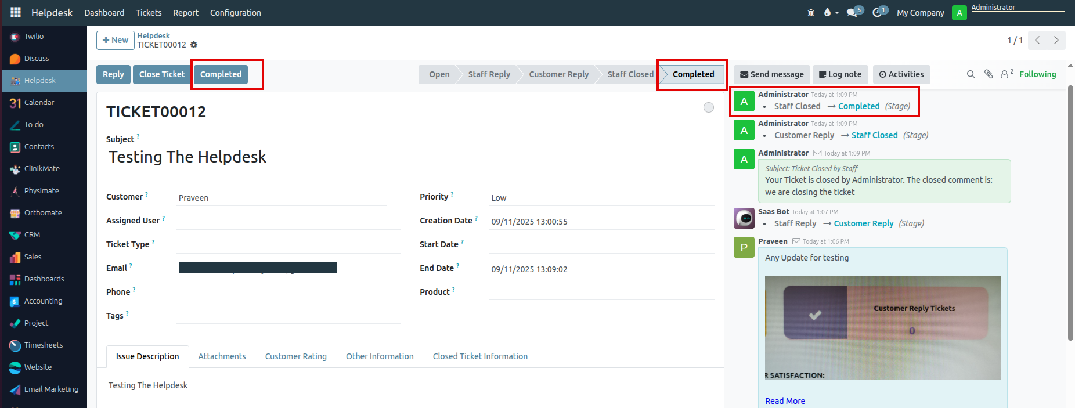Viewport: 1075px width, 408px height.
Task: Click the debug bug icon
Action: pos(811,12)
